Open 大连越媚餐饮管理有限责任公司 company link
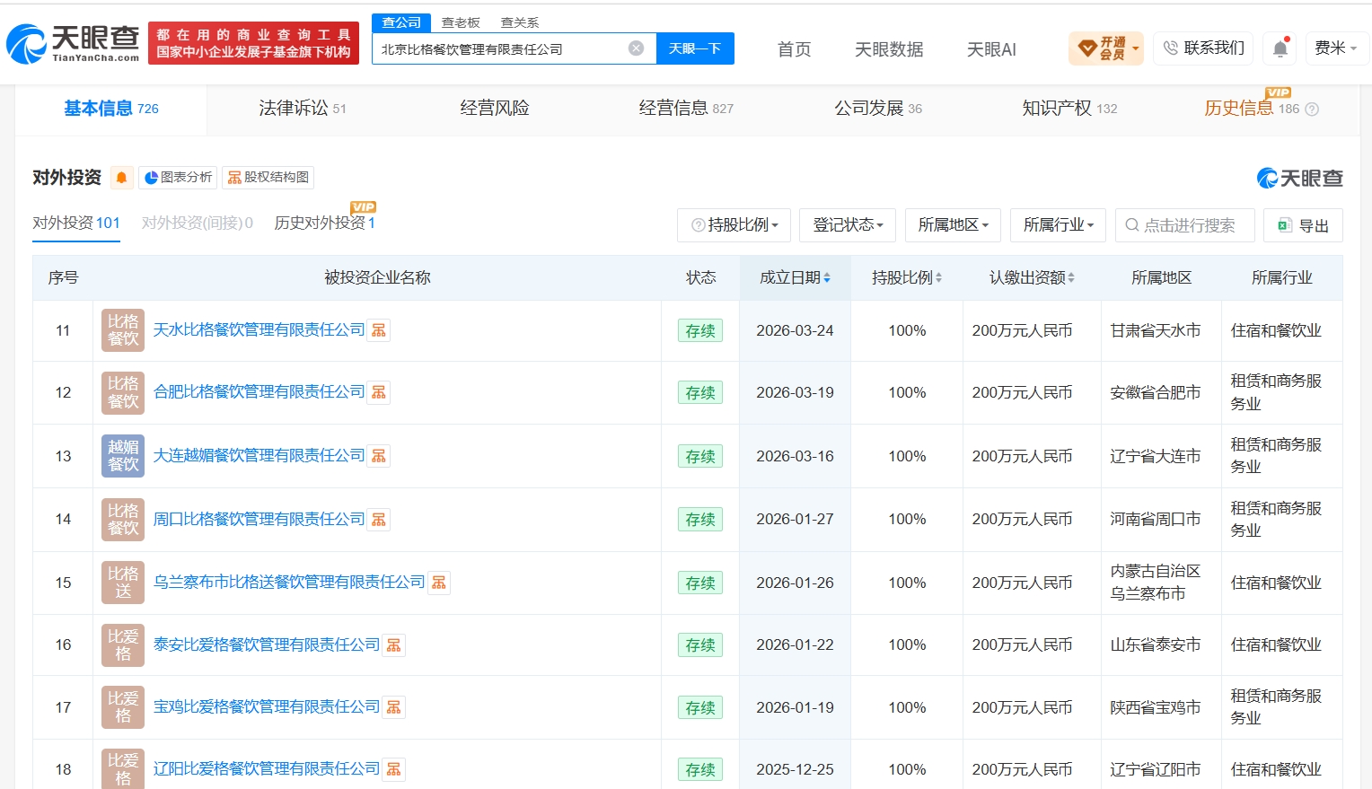 [259, 456]
